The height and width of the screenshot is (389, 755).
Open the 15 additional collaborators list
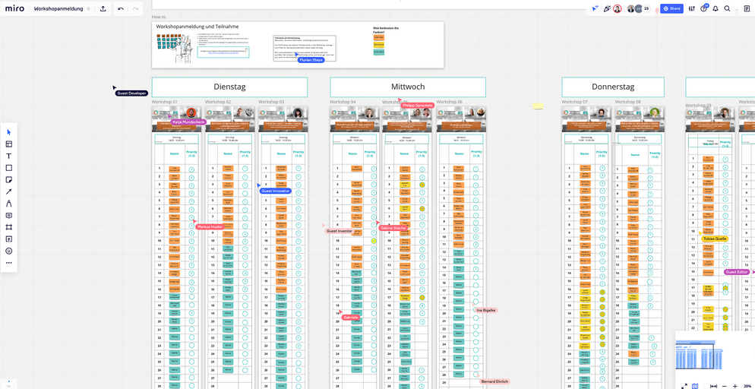tap(646, 8)
